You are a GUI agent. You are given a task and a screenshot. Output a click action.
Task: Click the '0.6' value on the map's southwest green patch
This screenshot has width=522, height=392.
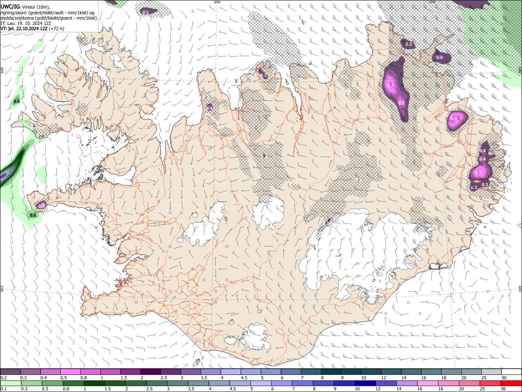[x=33, y=215]
